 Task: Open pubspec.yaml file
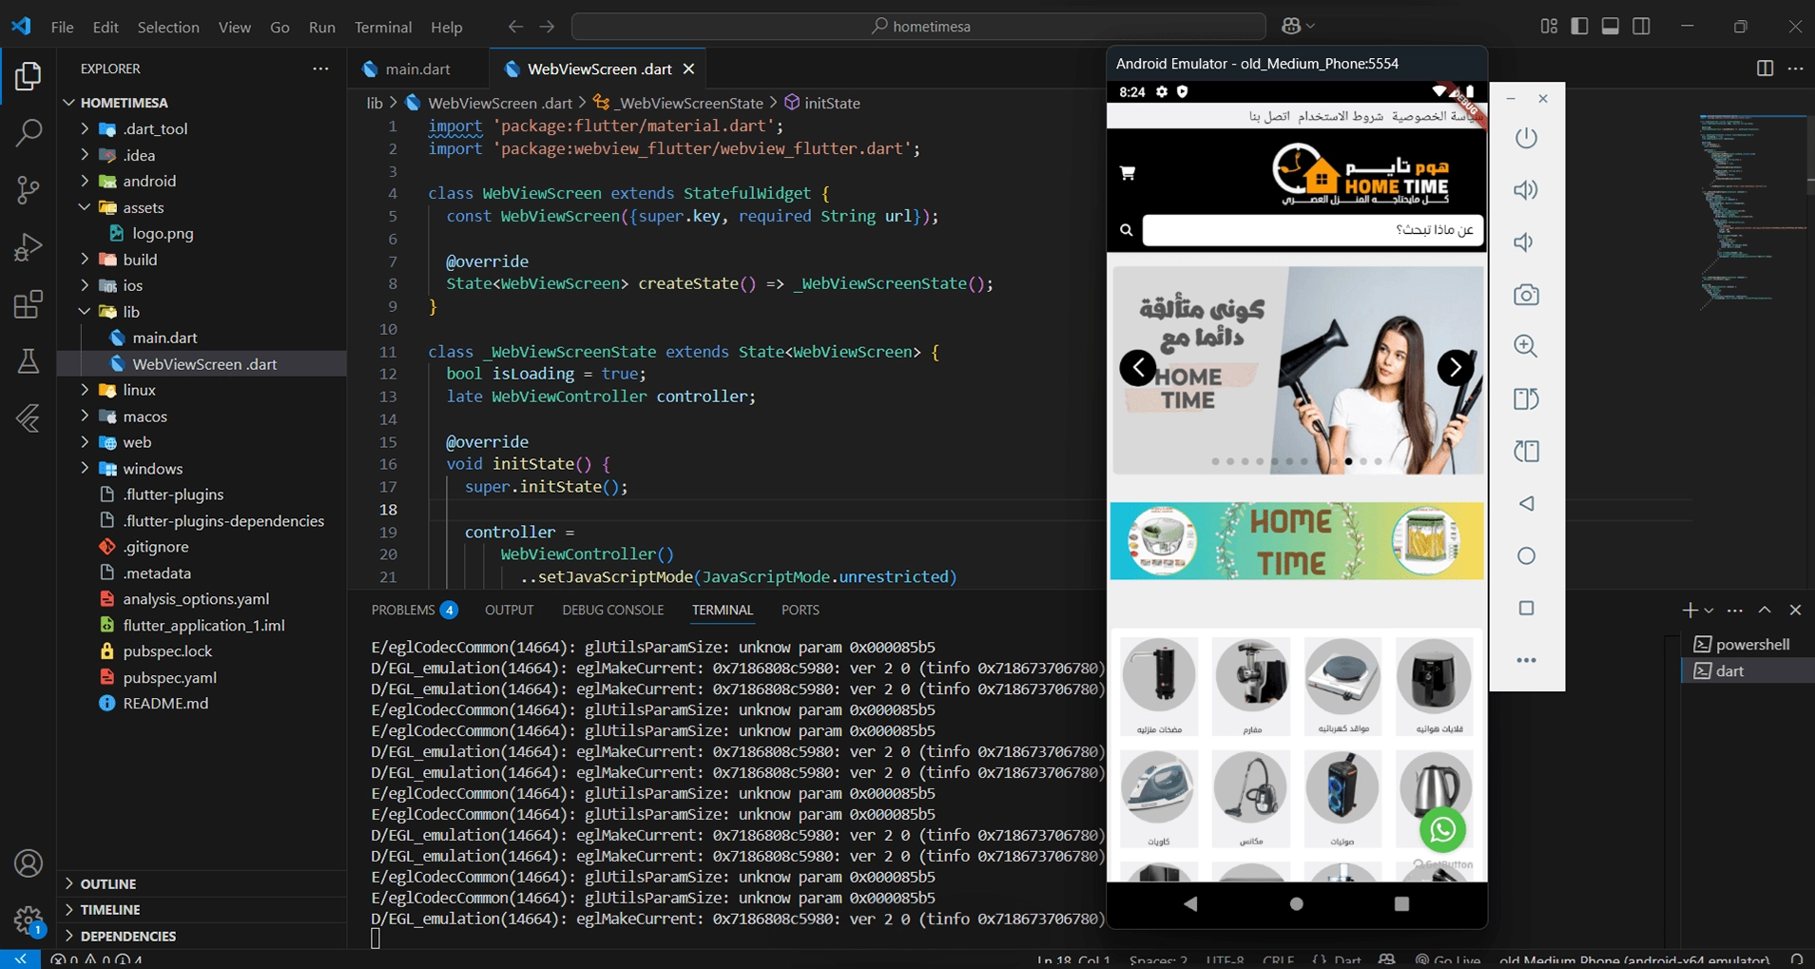169,677
